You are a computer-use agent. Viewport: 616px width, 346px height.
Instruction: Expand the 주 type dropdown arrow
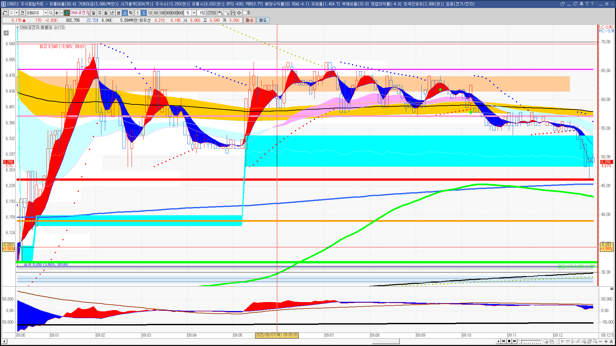pos(16,13)
